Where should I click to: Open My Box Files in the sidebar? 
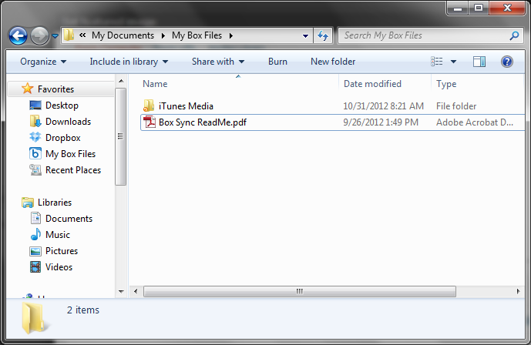(x=70, y=154)
